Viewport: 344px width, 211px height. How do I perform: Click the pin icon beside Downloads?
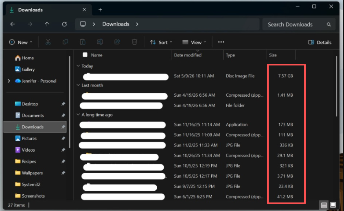63,127
